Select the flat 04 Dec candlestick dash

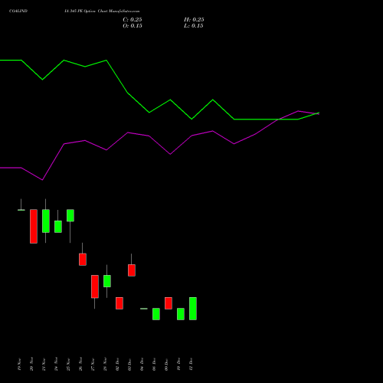coord(144,309)
